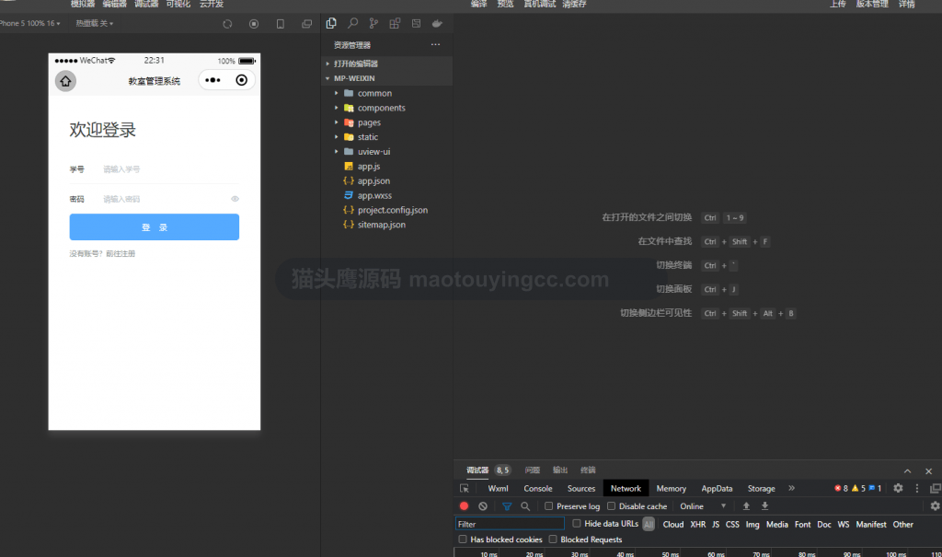
Task: Click the student number input field
Action: [x=170, y=169]
